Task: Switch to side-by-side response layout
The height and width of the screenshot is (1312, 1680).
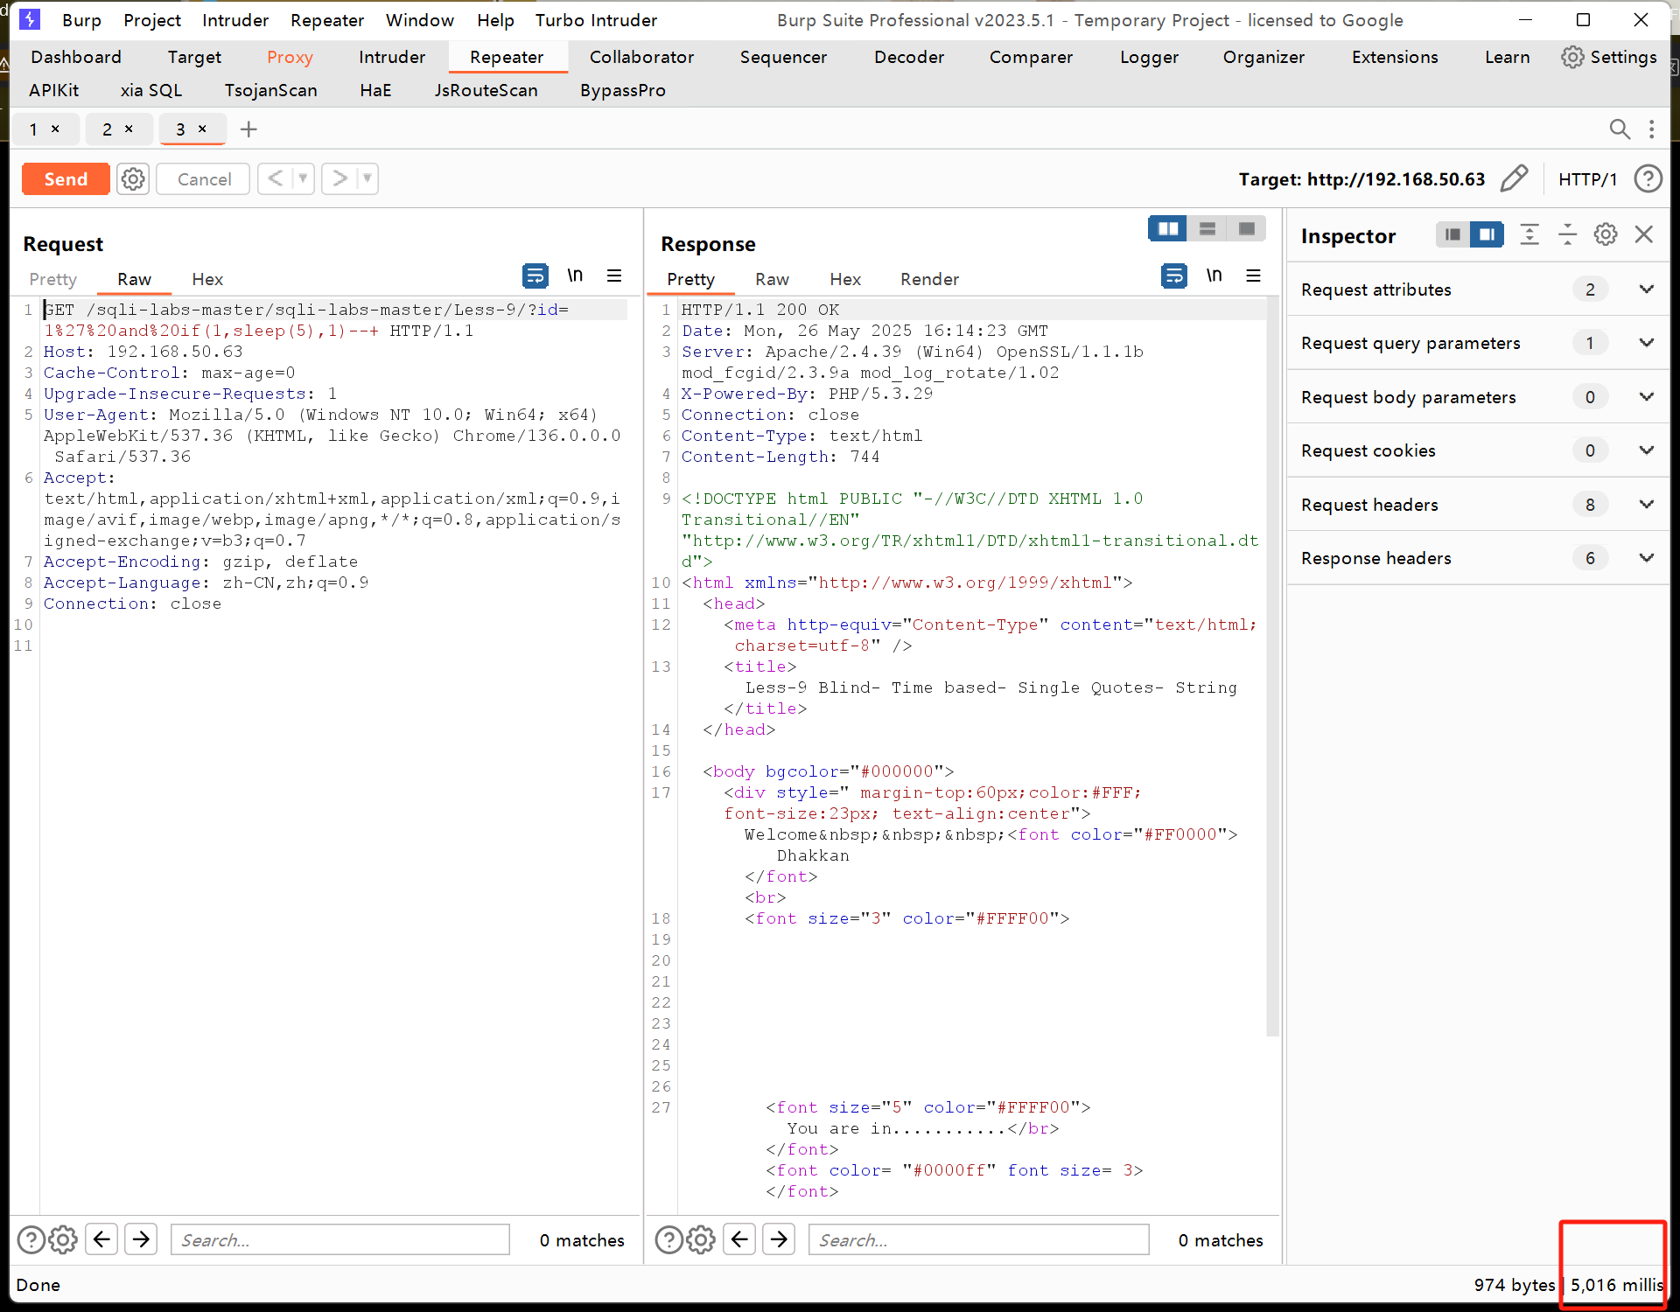Action: click(x=1167, y=229)
